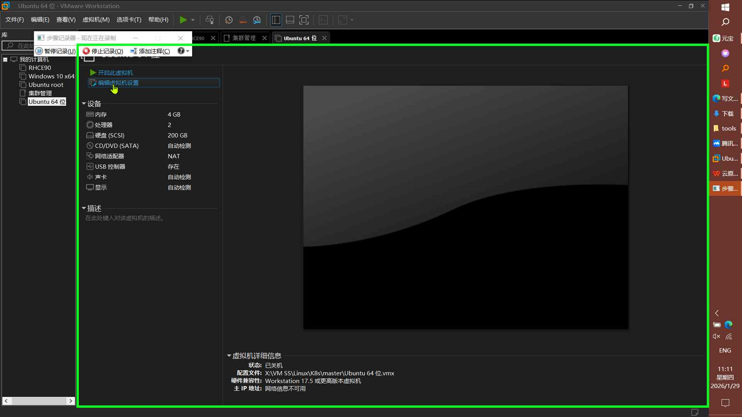This screenshot has height=417, width=742.
Task: Click Send Ctrl+Alt+Del toolbar icon
Action: pos(209,20)
